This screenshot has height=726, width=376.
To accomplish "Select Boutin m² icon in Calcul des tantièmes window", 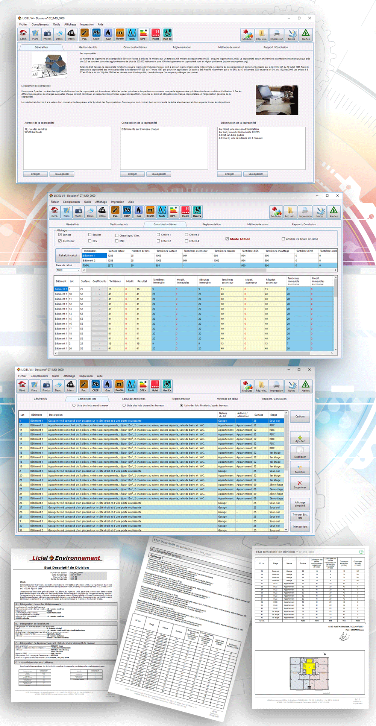I will (x=150, y=212).
